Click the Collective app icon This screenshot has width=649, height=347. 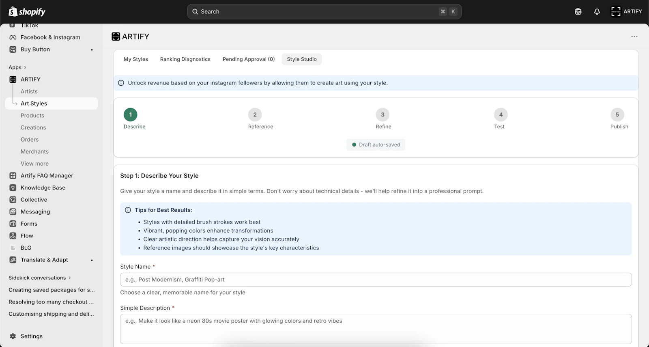pos(13,200)
